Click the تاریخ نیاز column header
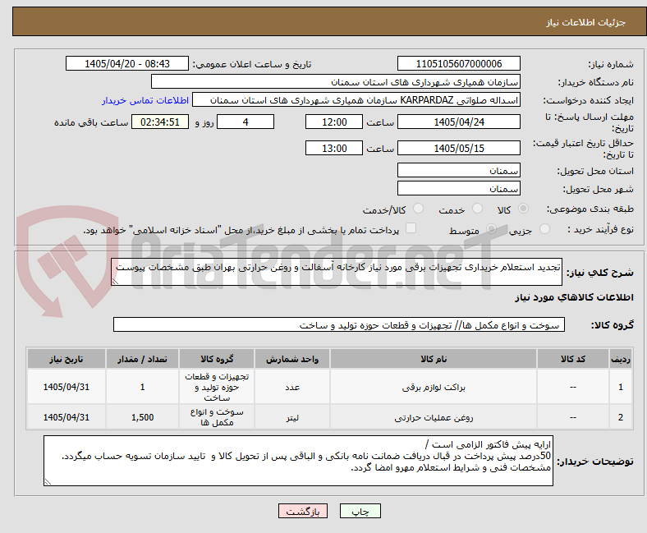Viewport: 647px width, 533px height. click(x=67, y=359)
